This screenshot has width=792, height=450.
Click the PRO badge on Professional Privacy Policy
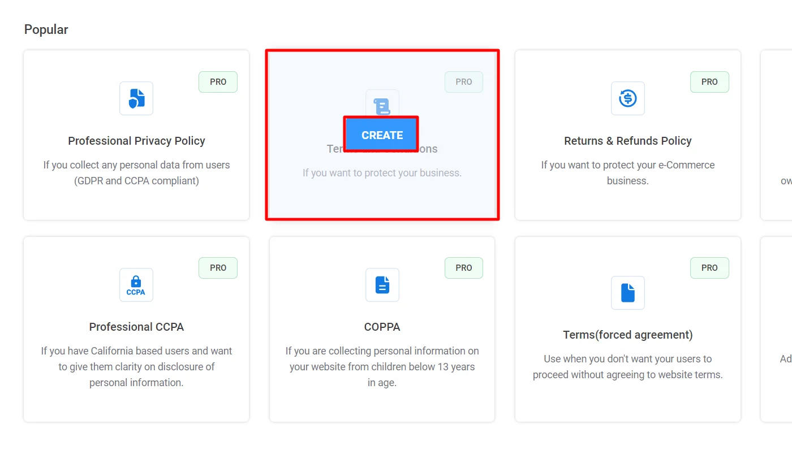218,81
